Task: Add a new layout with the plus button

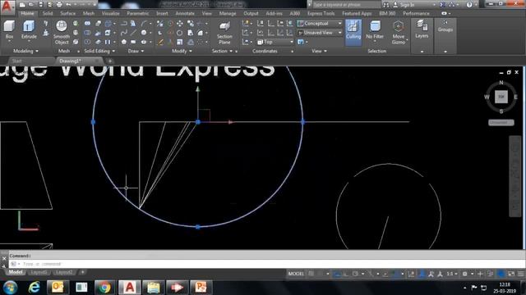Action: [x=82, y=272]
